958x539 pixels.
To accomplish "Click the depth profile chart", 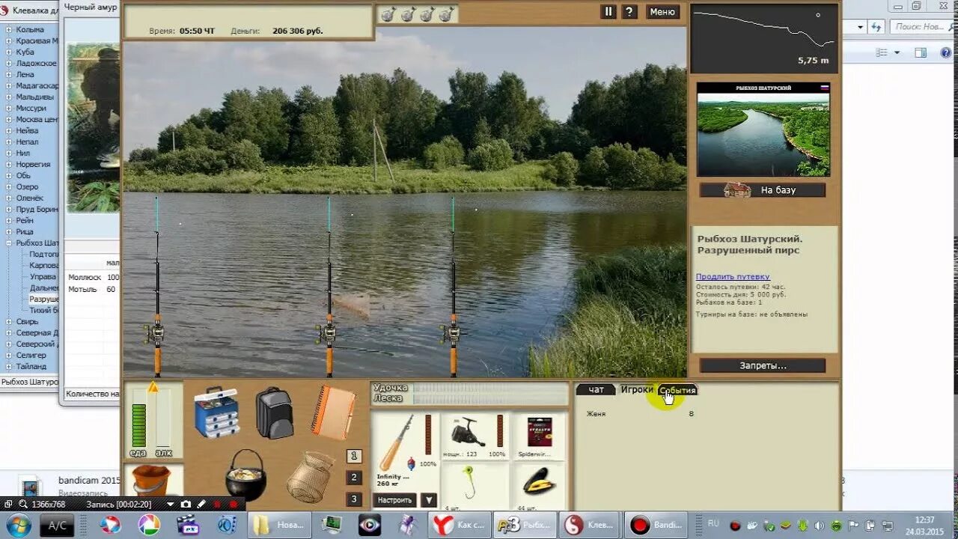I will [x=763, y=37].
